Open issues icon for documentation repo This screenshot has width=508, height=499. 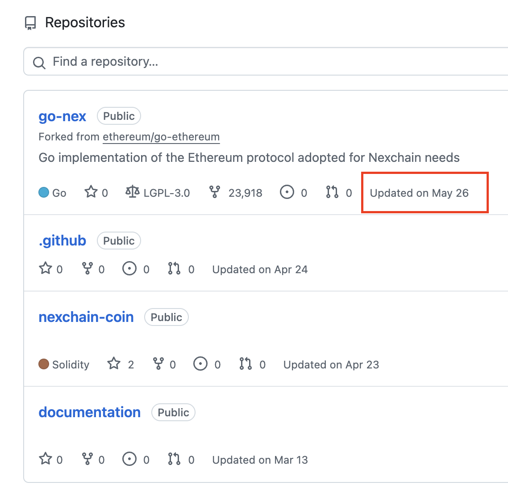[x=129, y=459]
